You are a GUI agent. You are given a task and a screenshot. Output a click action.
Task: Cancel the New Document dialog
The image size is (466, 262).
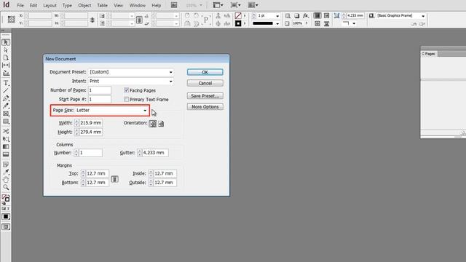coord(205,83)
